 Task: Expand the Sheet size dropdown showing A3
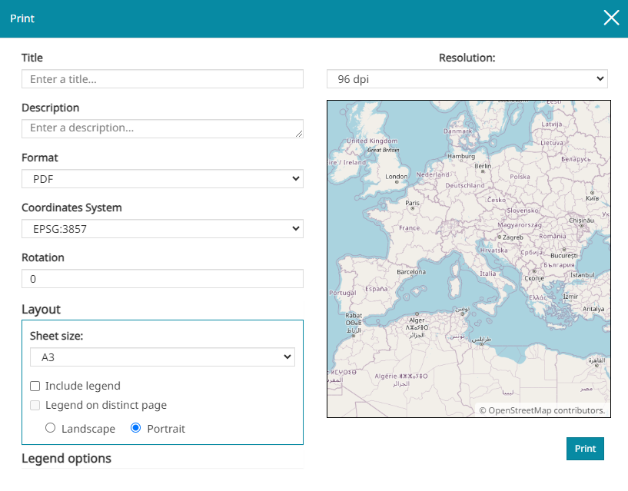[x=162, y=357]
